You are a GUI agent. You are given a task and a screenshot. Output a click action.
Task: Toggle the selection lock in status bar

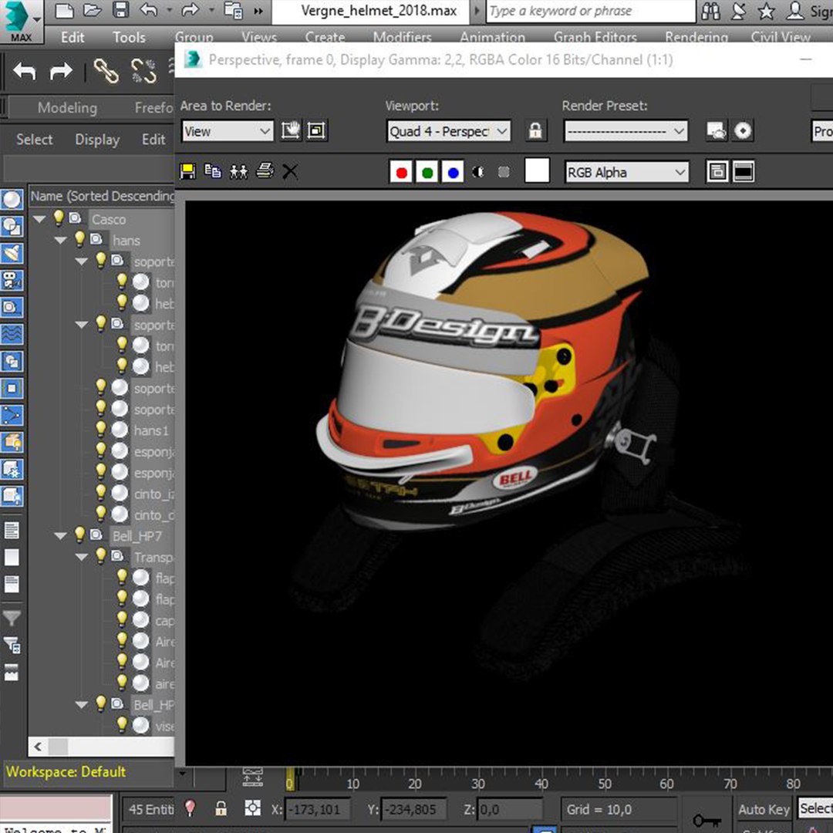(x=221, y=808)
